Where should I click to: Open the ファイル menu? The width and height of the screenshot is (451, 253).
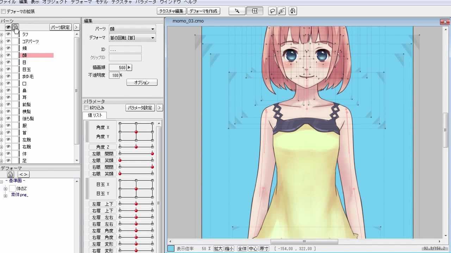coord(7,2)
